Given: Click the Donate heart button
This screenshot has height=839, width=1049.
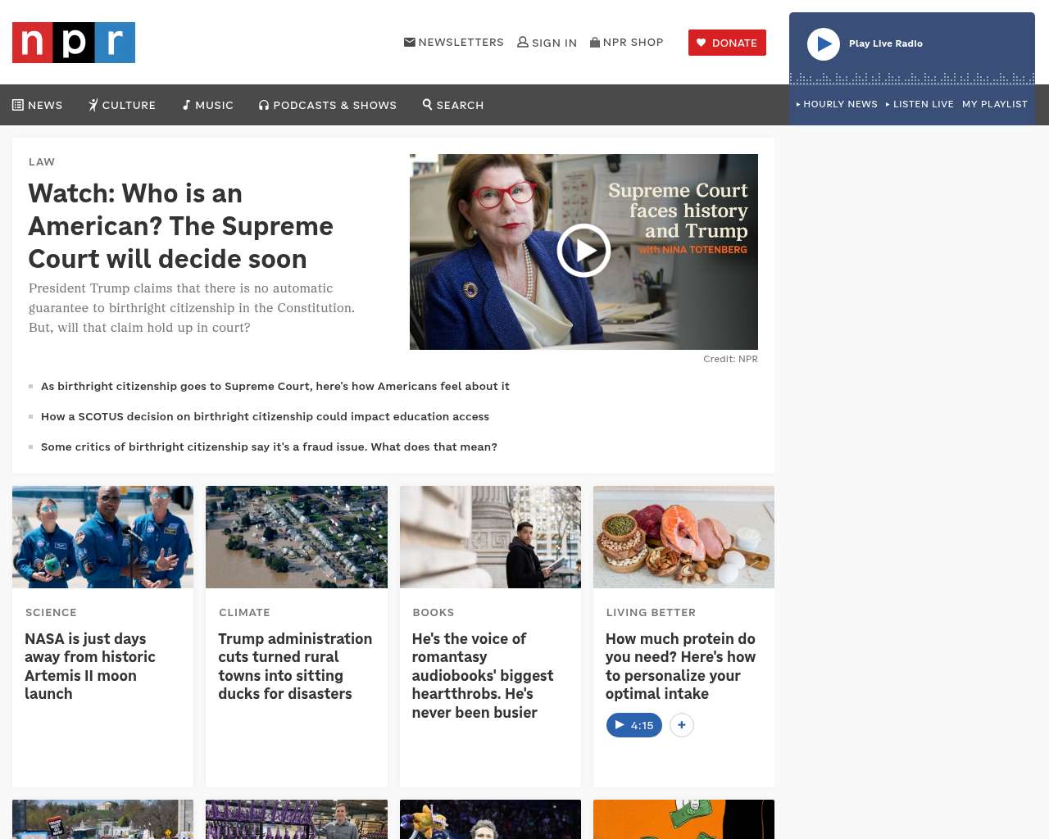Looking at the screenshot, I should (727, 43).
